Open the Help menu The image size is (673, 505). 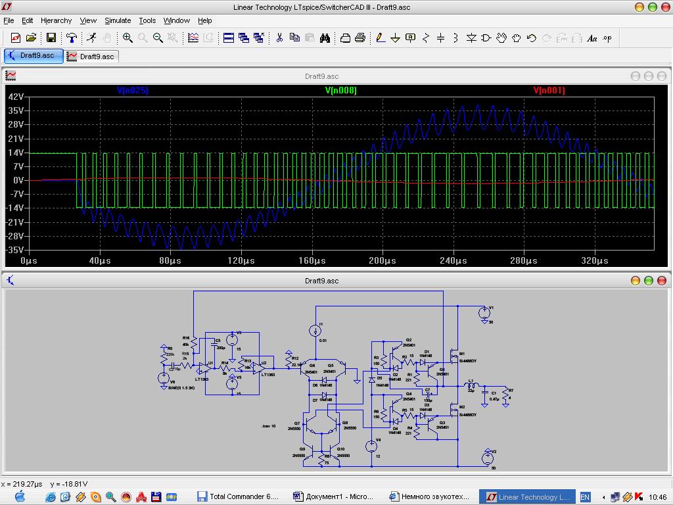pos(205,20)
